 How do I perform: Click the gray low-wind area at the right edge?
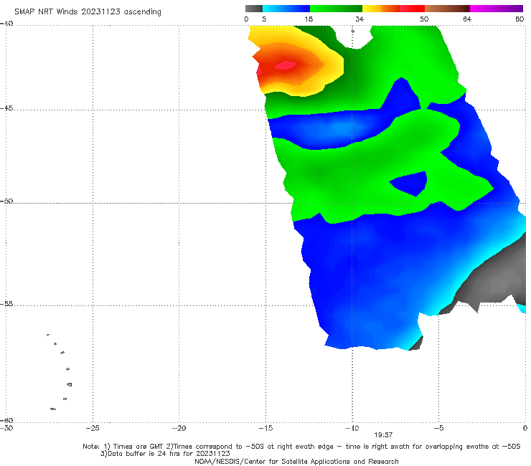494,276
